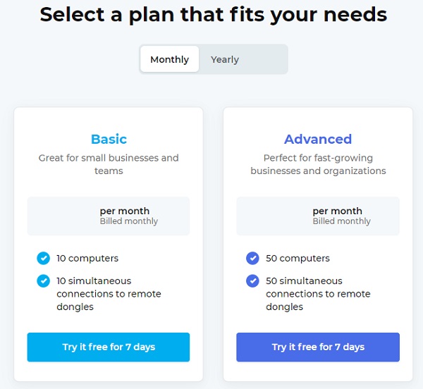Click the 50 simultaneous connections feature text
This screenshot has height=389, width=423.
point(318,294)
